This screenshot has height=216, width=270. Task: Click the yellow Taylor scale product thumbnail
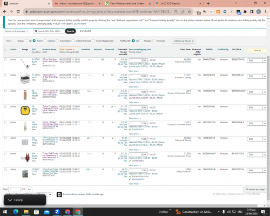[25, 110]
